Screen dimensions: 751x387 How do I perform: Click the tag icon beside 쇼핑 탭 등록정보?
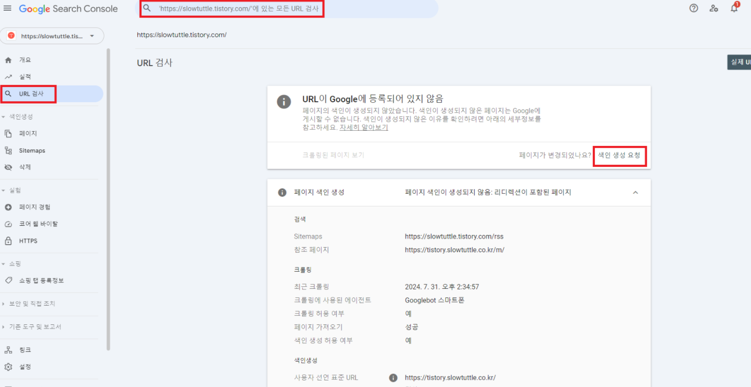pos(8,281)
